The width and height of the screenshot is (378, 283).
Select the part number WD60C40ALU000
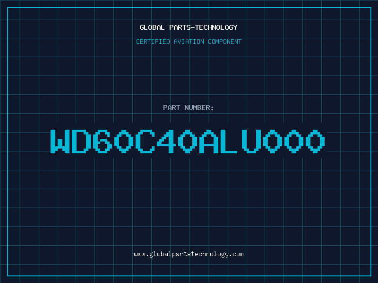188,141
